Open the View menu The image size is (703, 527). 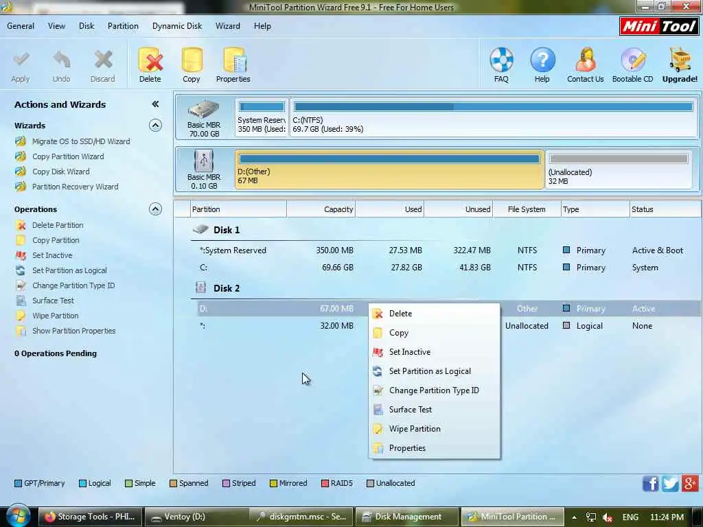tap(56, 26)
